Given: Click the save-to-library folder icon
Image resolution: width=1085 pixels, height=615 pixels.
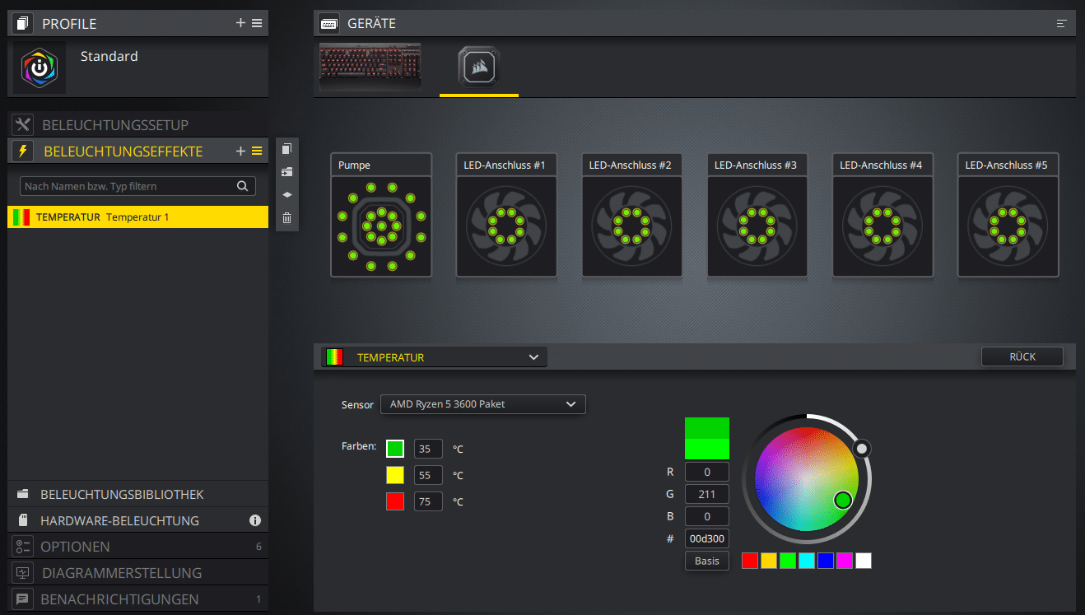Looking at the screenshot, I should pos(286,172).
